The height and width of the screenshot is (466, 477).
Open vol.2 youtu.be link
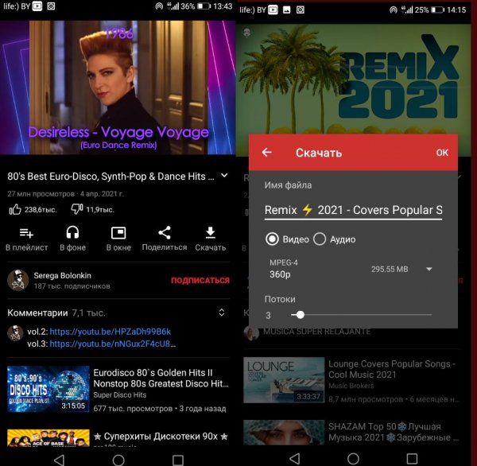pyautogui.click(x=111, y=332)
